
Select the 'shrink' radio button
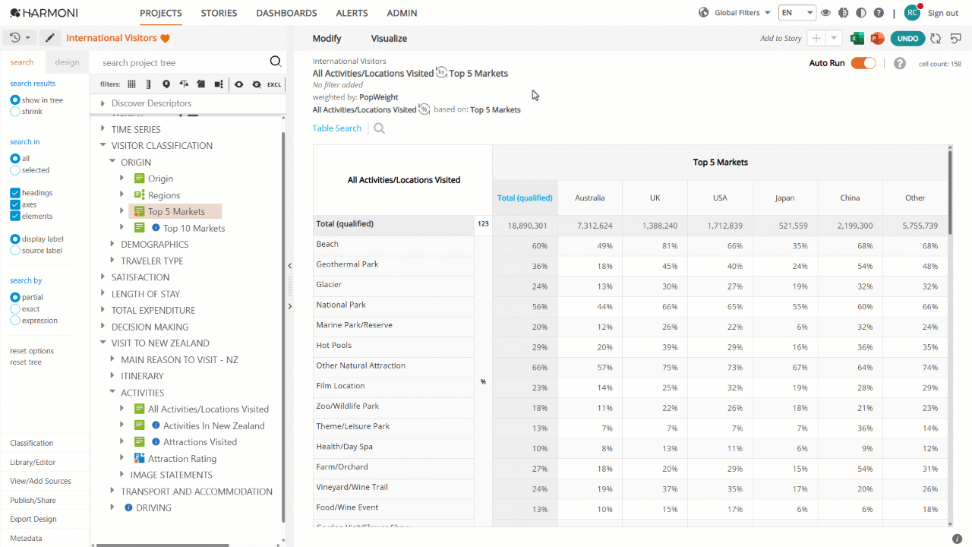(15, 112)
